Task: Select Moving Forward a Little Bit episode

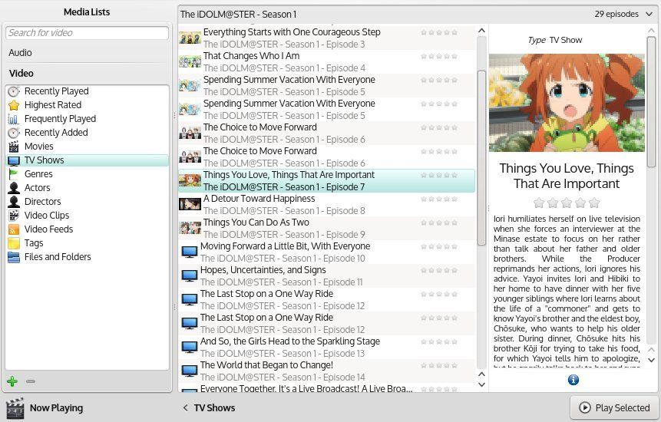Action: tap(327, 252)
